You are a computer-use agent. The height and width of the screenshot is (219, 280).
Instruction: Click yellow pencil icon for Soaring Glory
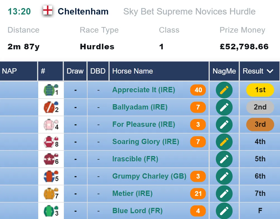pyautogui.click(x=224, y=142)
